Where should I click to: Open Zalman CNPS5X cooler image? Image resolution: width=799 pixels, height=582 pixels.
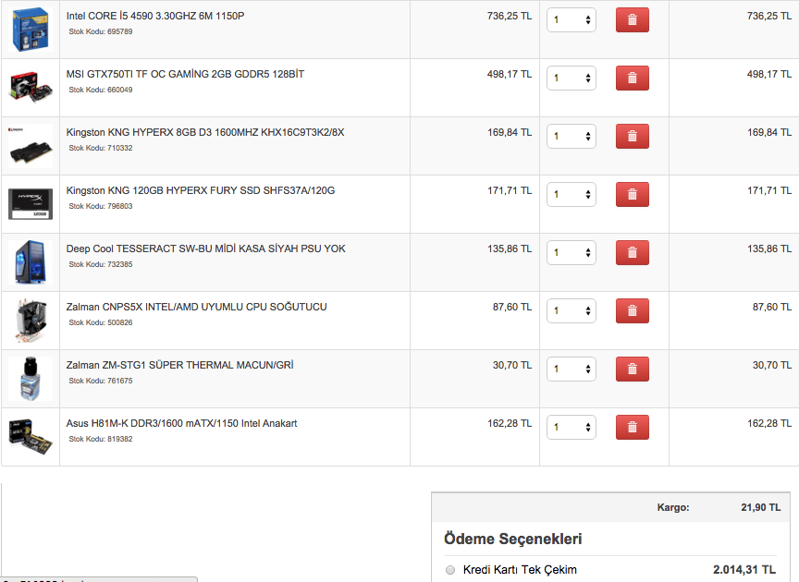tap(31, 321)
